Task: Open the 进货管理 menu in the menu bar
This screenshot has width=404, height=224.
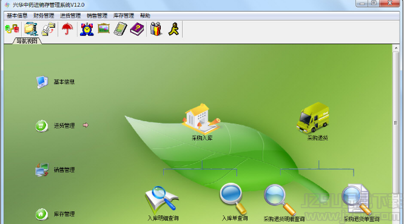Action: click(x=70, y=16)
